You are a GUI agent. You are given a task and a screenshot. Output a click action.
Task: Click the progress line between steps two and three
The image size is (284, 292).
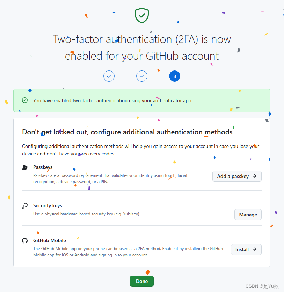158,76
